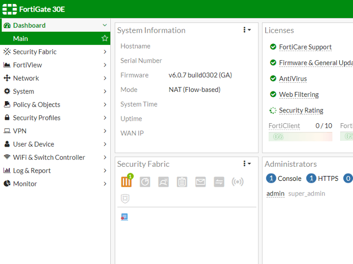This screenshot has height=264, width=353.
Task: Click the Security Profiles lock icon
Action: click(7, 117)
